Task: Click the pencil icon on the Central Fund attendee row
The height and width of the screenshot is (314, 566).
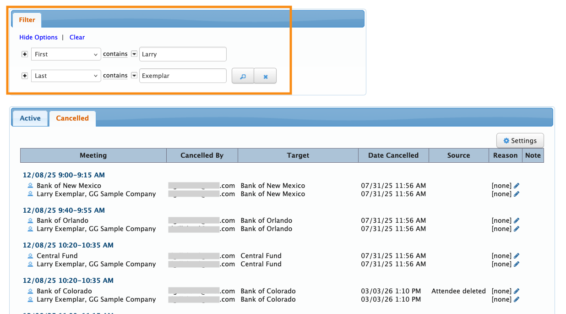Action: 517,256
